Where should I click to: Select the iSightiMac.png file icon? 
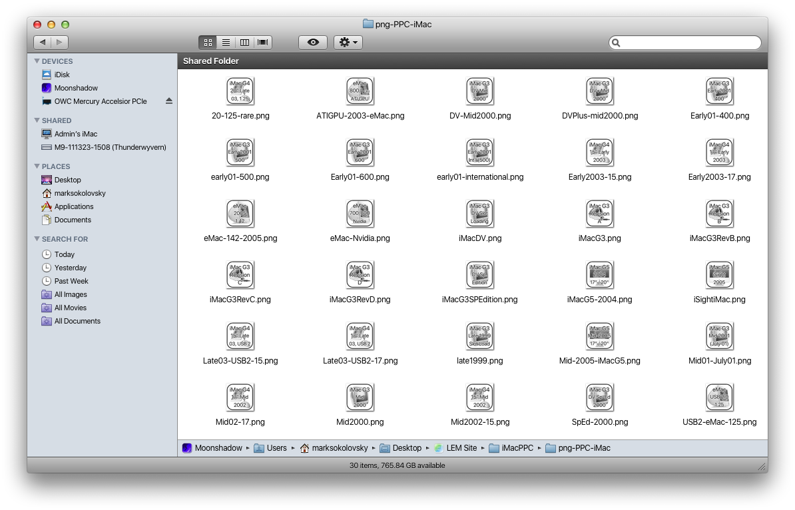719,274
